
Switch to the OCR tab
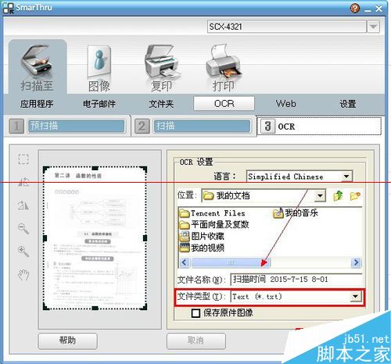224,104
